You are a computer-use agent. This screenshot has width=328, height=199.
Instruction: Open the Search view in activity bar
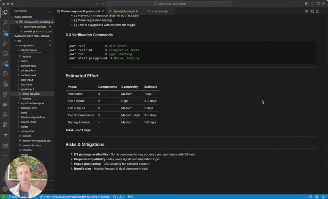(x=5, y=23)
